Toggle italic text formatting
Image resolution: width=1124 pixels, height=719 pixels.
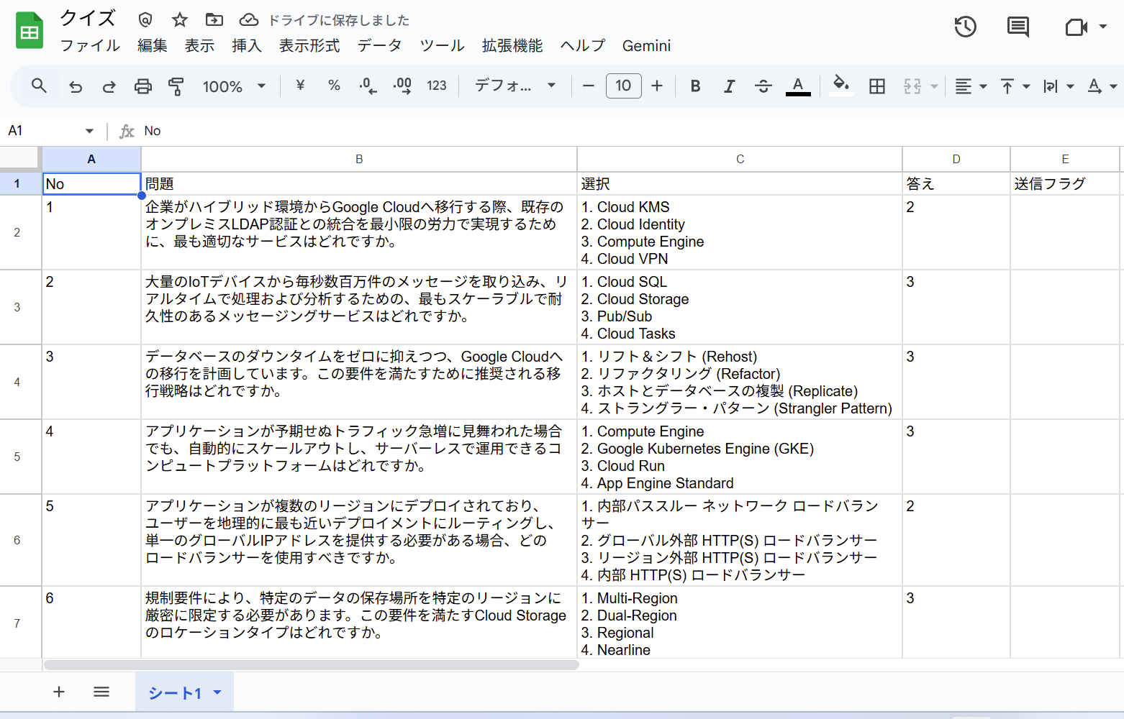(x=729, y=86)
